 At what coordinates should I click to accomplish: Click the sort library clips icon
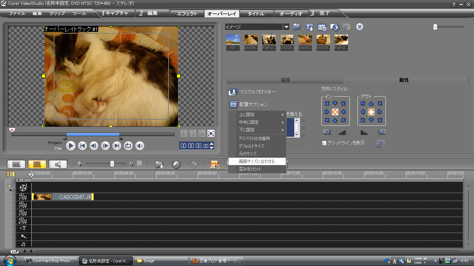[x=309, y=27]
